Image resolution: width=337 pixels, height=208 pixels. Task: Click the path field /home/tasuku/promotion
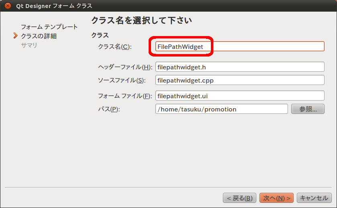click(x=221, y=109)
